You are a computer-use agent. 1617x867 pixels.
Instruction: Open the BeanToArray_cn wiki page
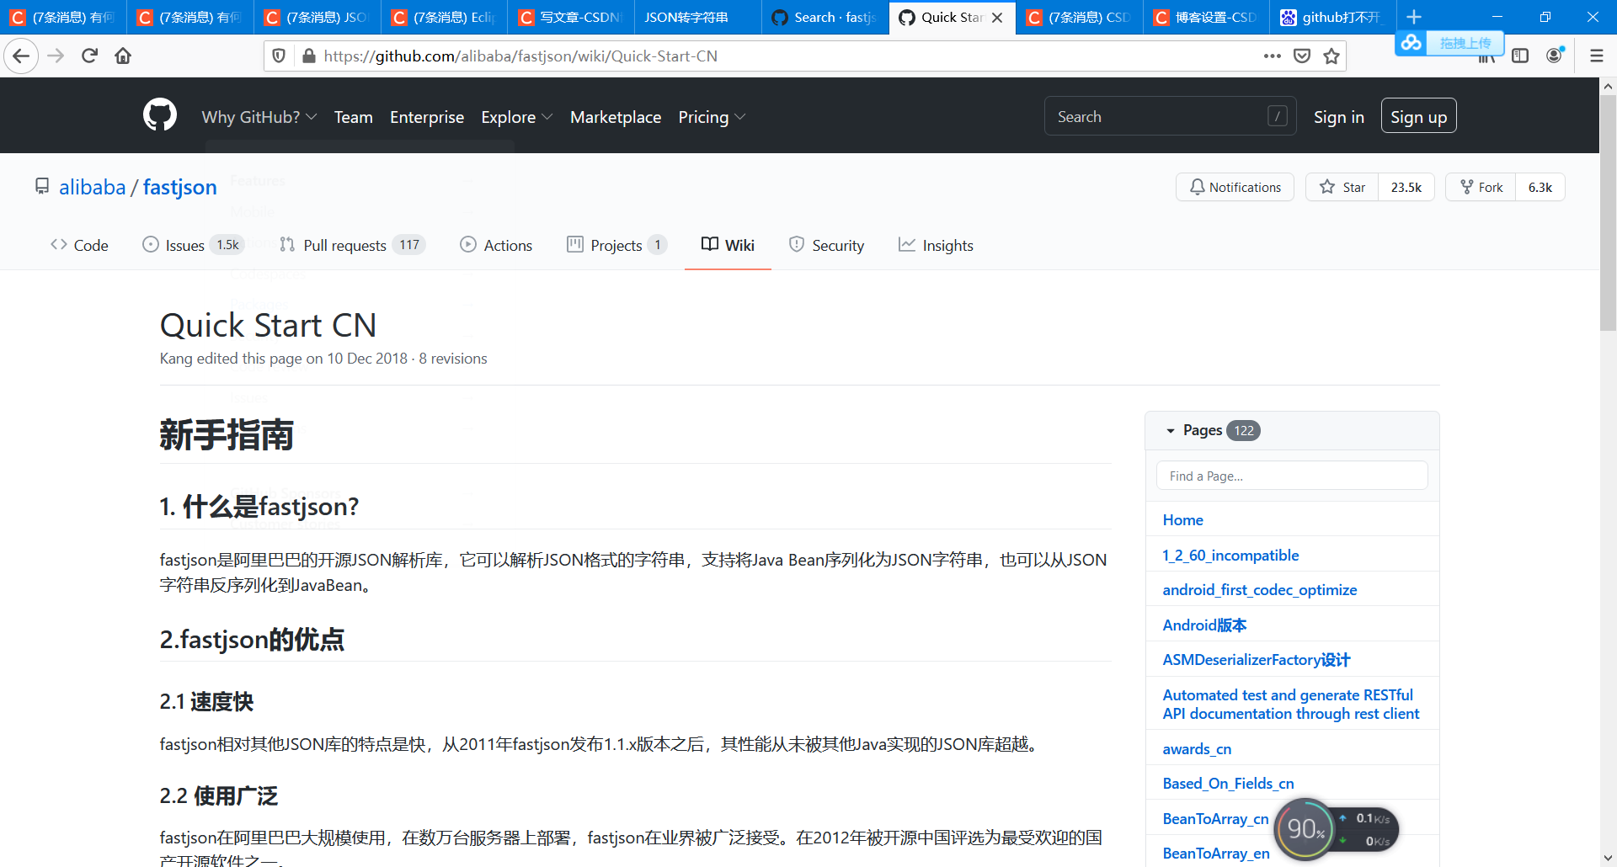pos(1215,818)
